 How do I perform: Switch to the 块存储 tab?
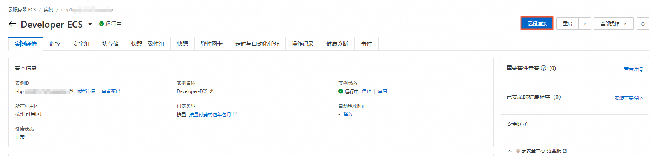[x=110, y=44]
